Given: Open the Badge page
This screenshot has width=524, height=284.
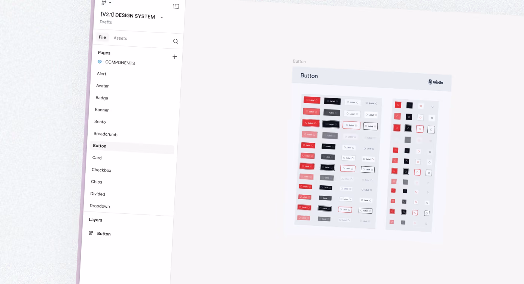Looking at the screenshot, I should [102, 98].
